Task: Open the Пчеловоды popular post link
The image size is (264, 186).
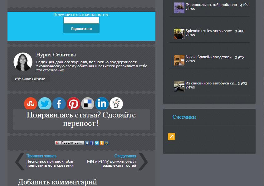Action: [212, 5]
